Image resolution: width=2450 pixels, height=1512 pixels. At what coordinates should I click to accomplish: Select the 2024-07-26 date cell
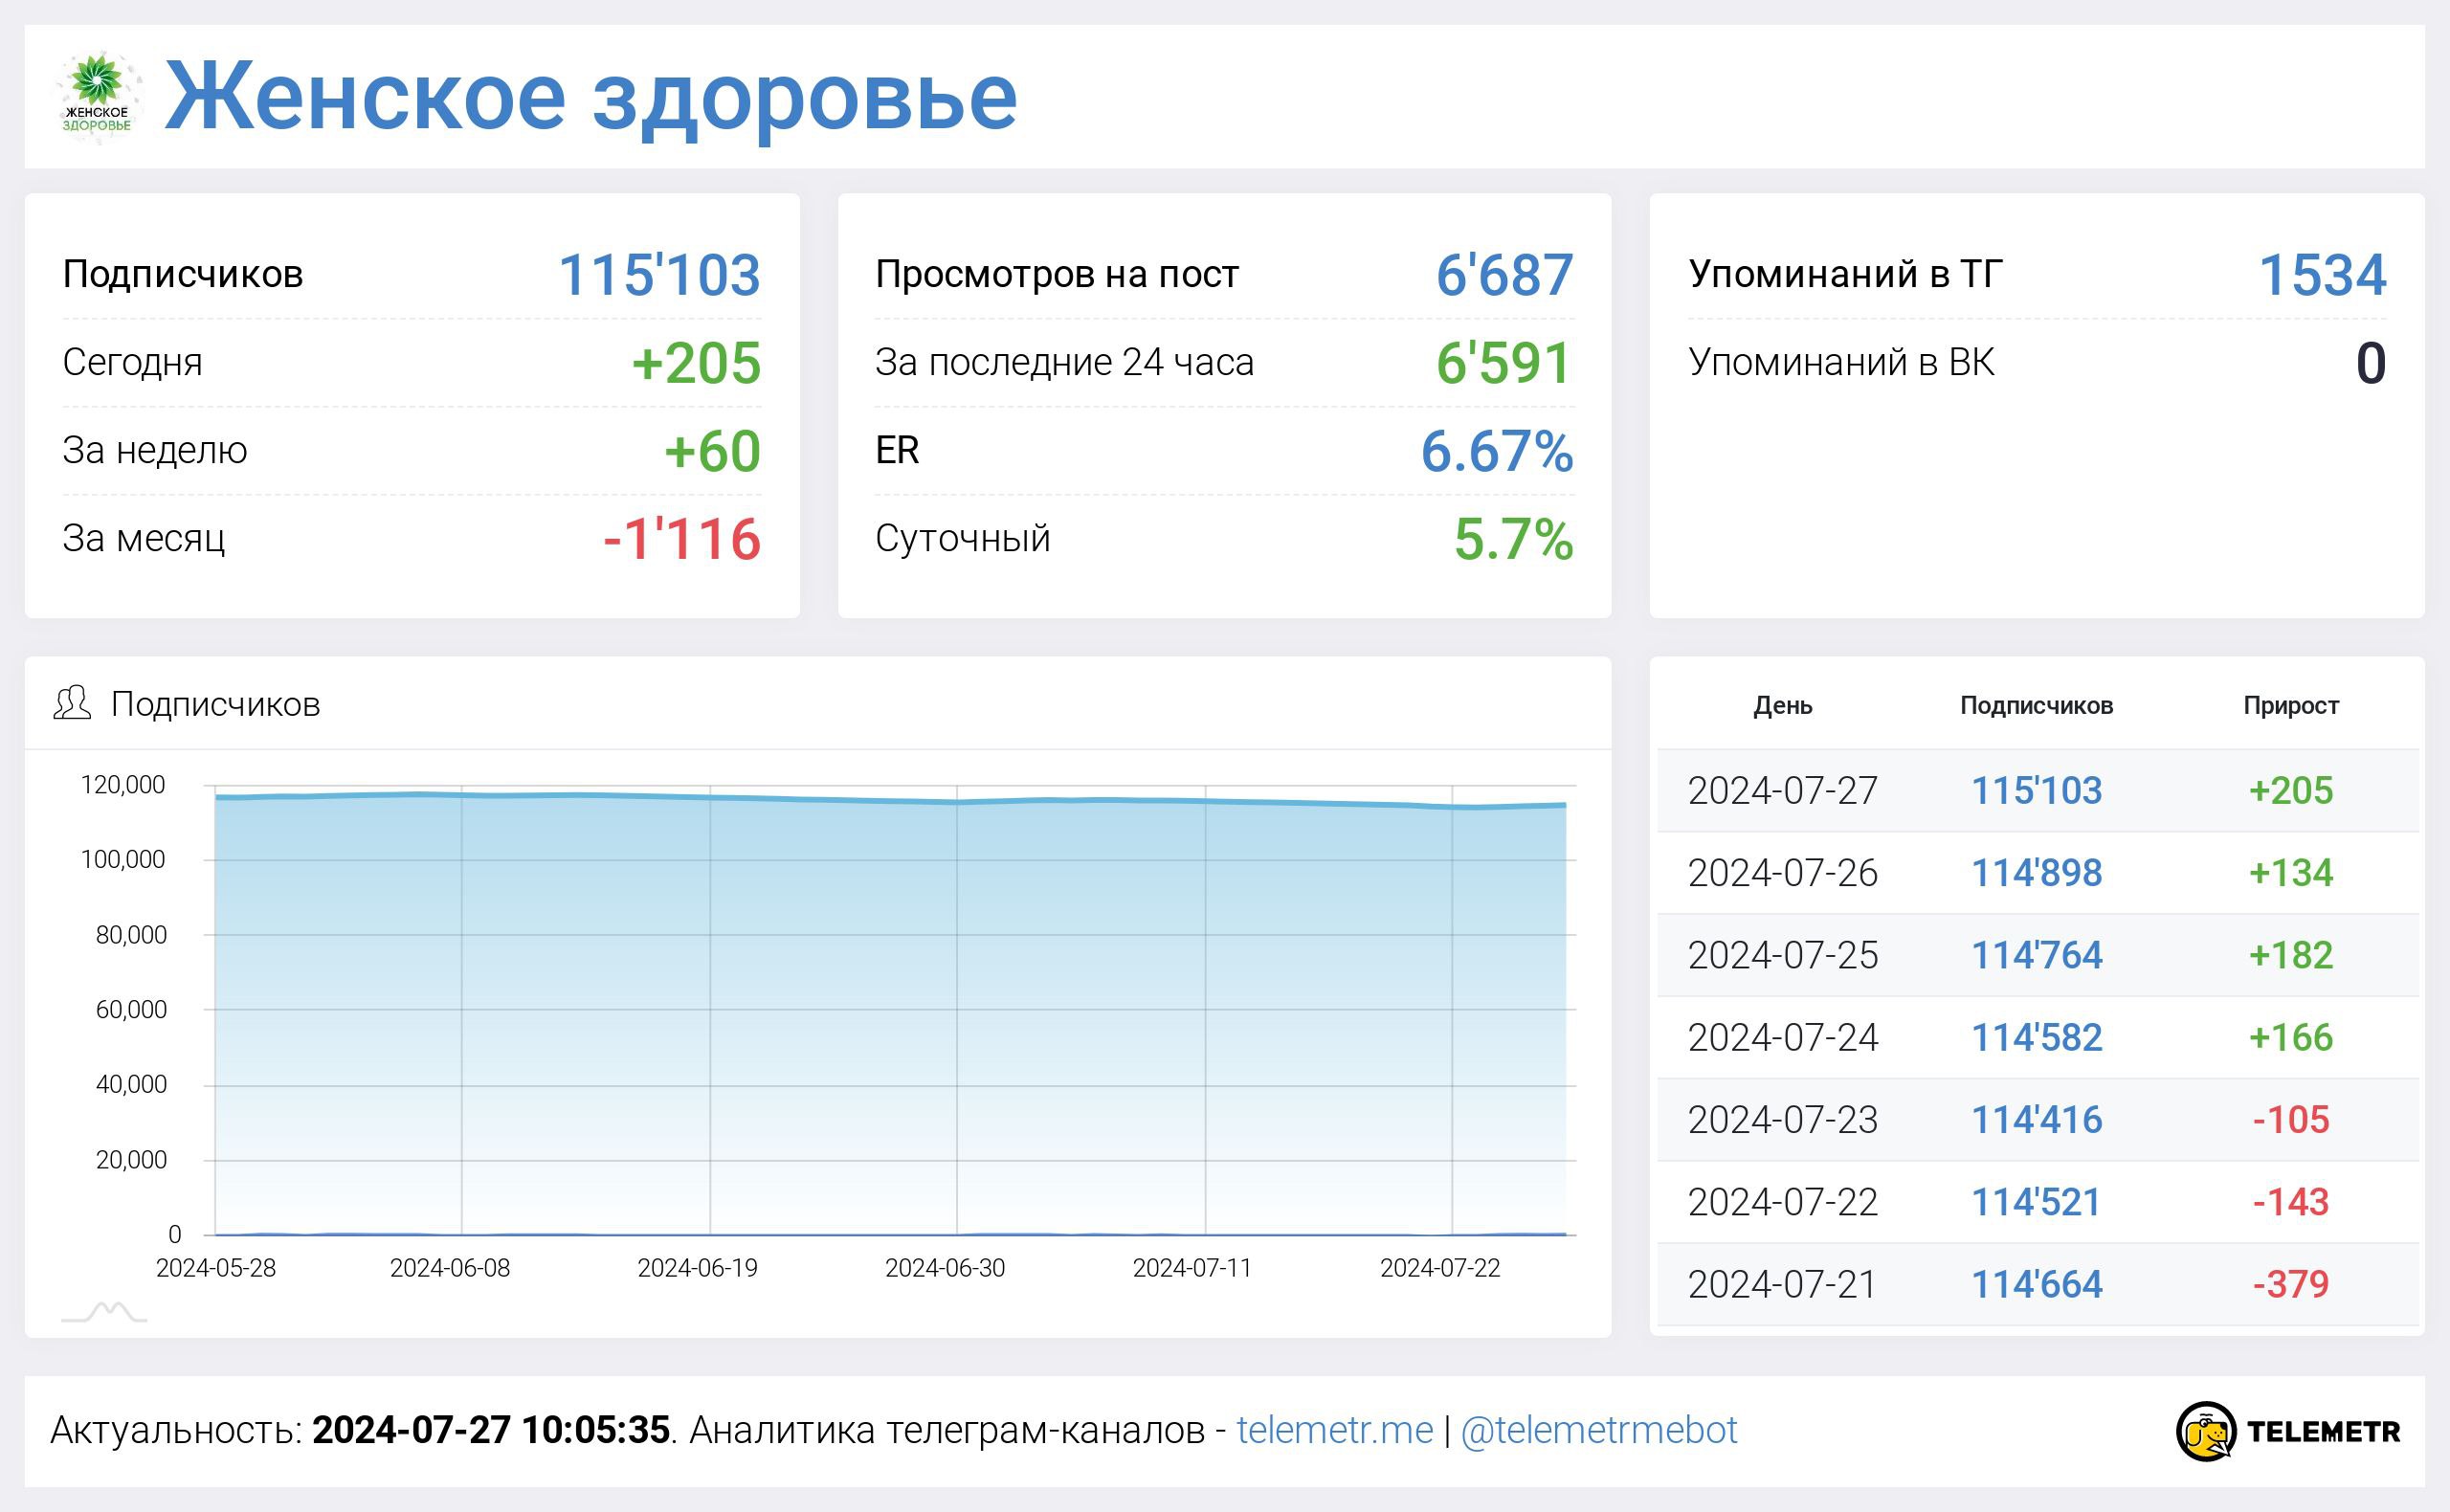point(1782,872)
